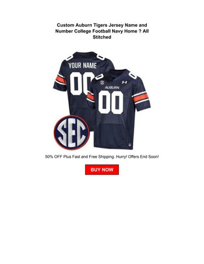Click the red BUY NOW button
204x264 pixels.
coord(102,169)
